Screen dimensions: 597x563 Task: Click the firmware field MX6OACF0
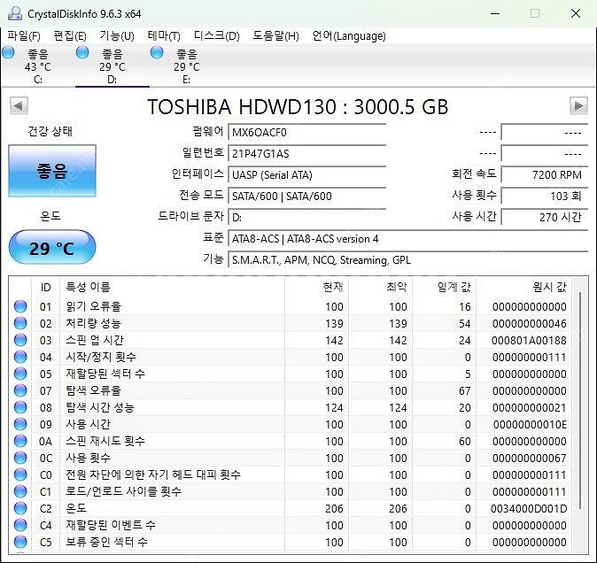pos(306,133)
